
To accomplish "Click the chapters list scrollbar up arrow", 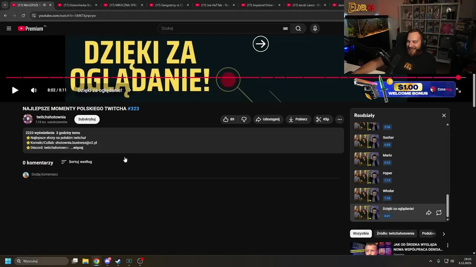I will coord(447,125).
